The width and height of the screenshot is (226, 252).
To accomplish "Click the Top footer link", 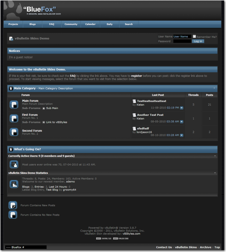I will (217, 247).
